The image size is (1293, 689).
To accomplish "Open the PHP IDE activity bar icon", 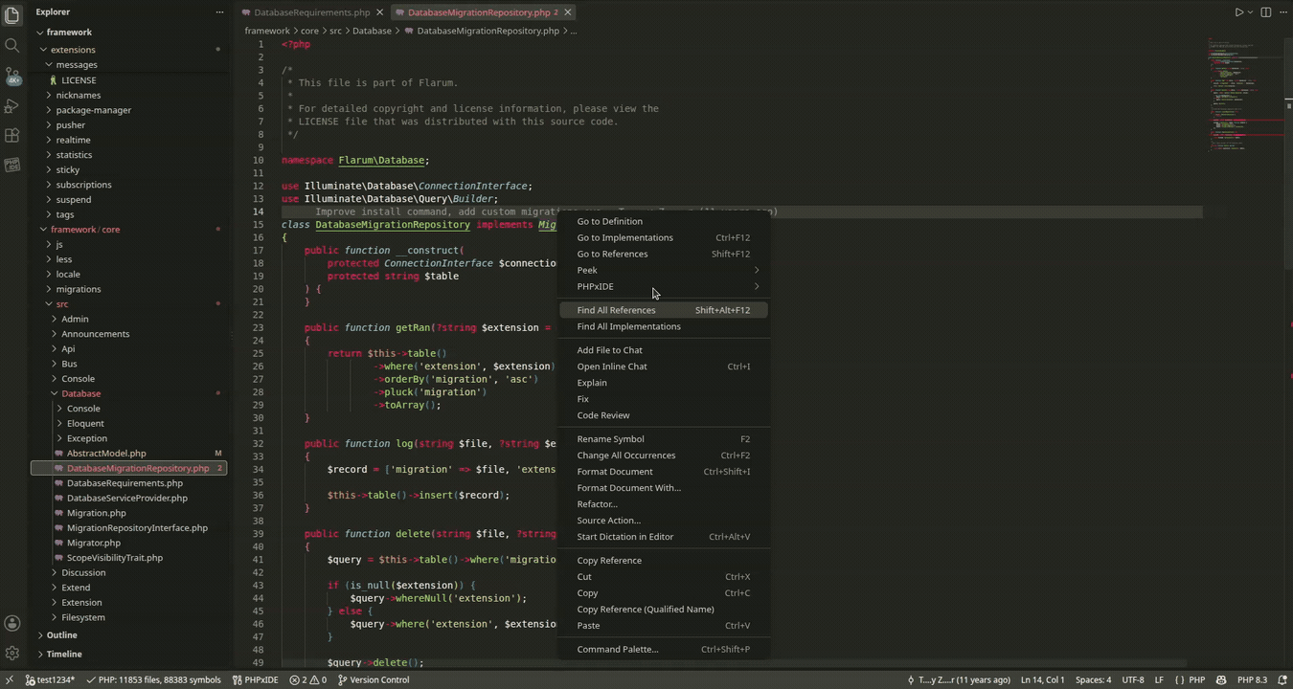I will coord(12,166).
